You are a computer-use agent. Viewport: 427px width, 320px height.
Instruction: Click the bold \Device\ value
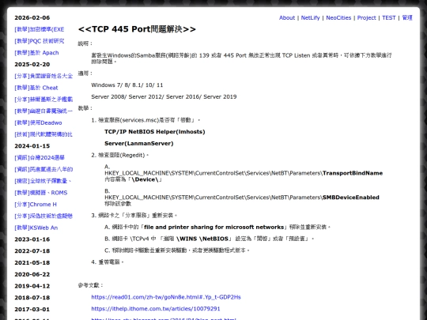tap(145, 179)
